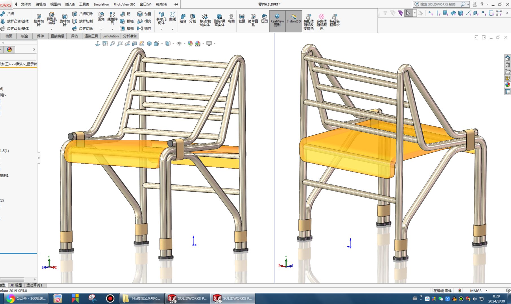The image size is (511, 304).
Task: Click the 曲线 curves tool
Action: [x=172, y=17]
